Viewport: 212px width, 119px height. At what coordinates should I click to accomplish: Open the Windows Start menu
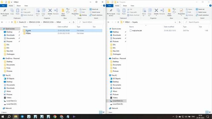click(3, 117)
